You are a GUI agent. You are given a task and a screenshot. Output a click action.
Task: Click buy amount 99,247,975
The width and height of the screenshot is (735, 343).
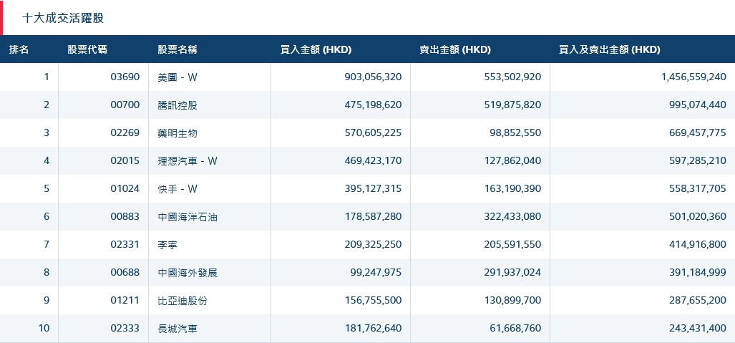[x=376, y=273]
